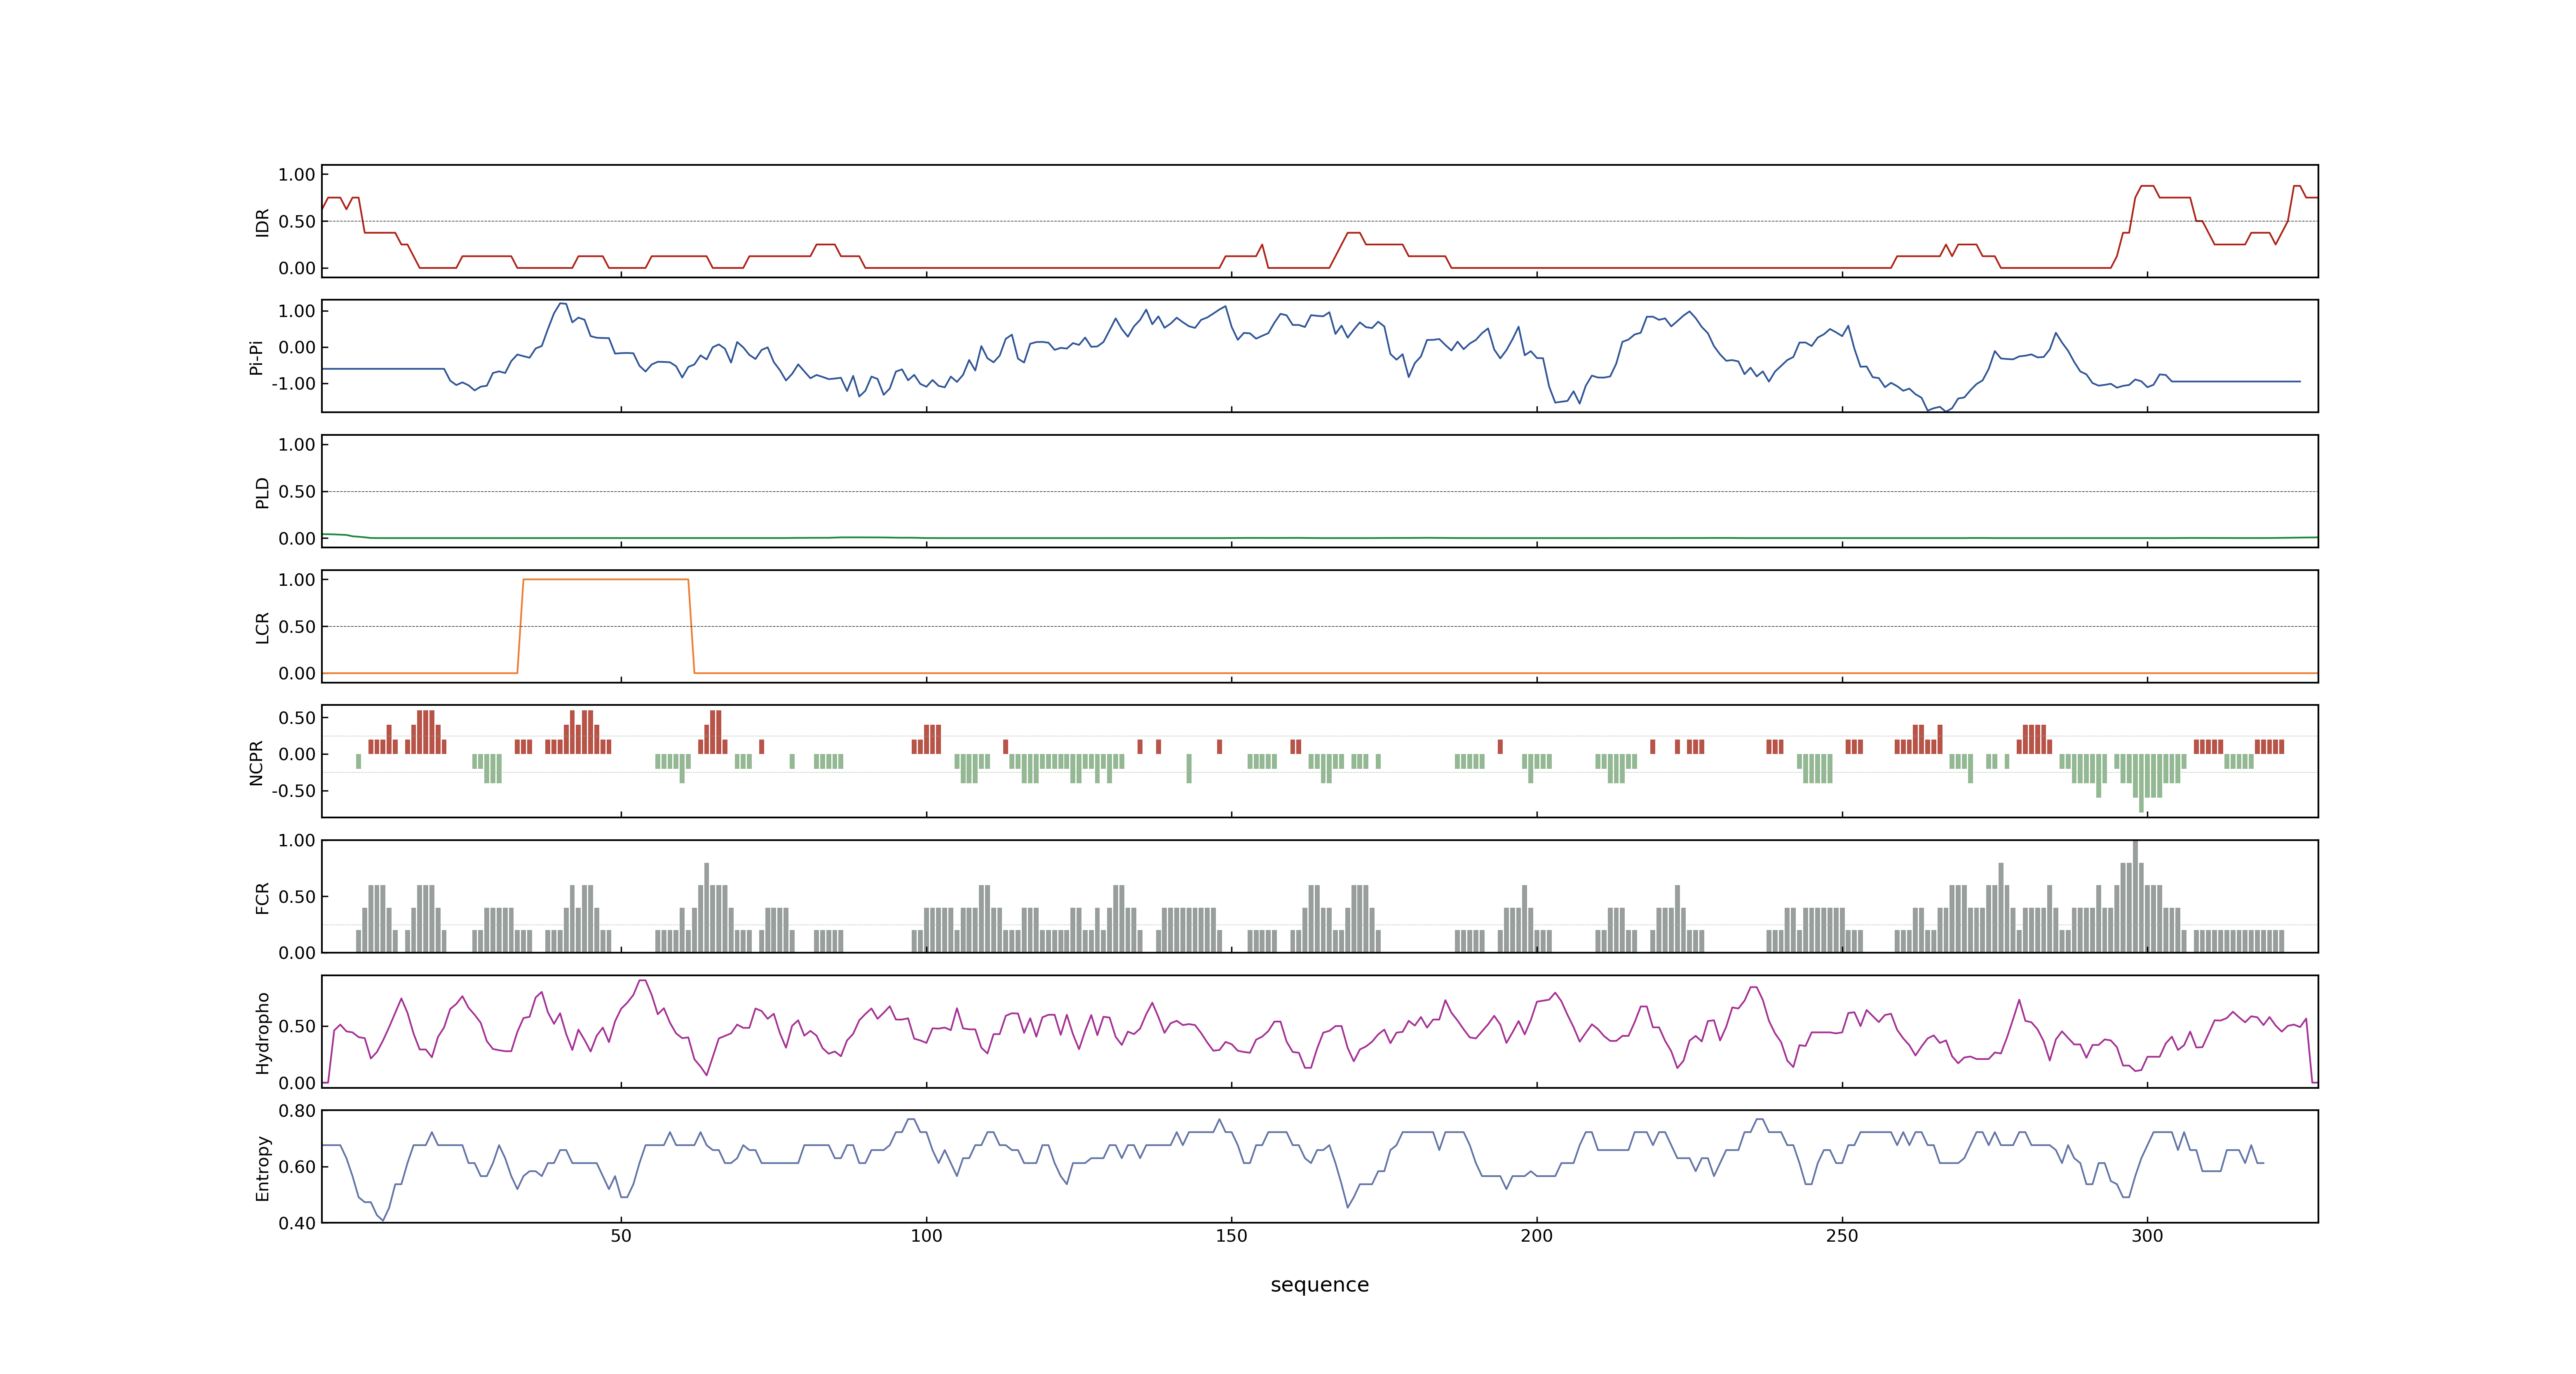Click the 1.00 tick of the LCR panel

point(297,580)
